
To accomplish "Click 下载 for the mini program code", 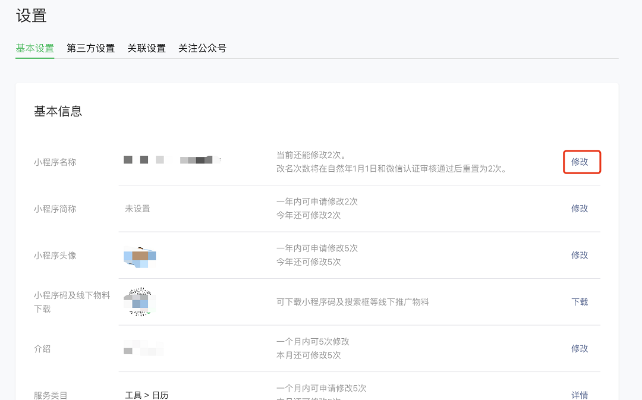I will (580, 302).
